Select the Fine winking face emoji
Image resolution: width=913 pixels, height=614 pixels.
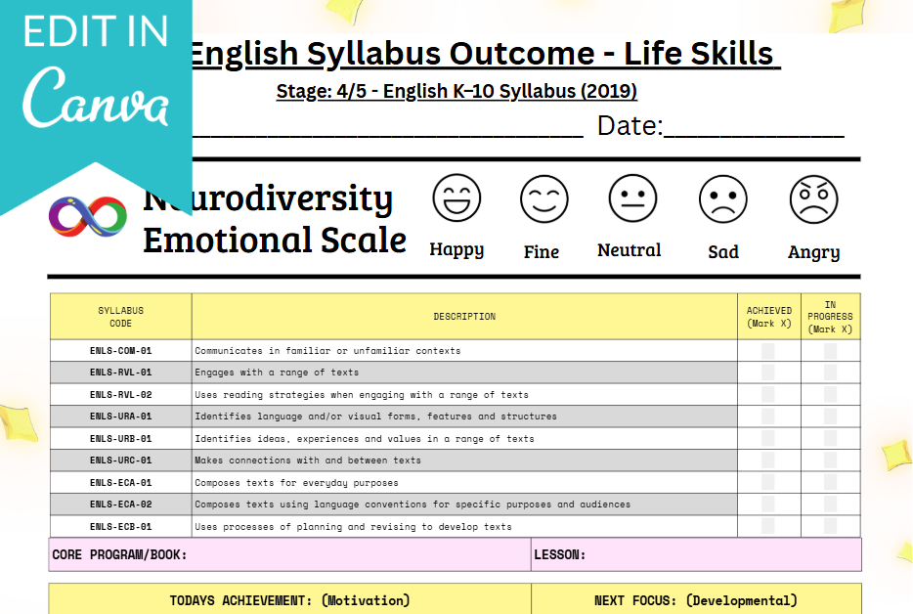click(543, 199)
